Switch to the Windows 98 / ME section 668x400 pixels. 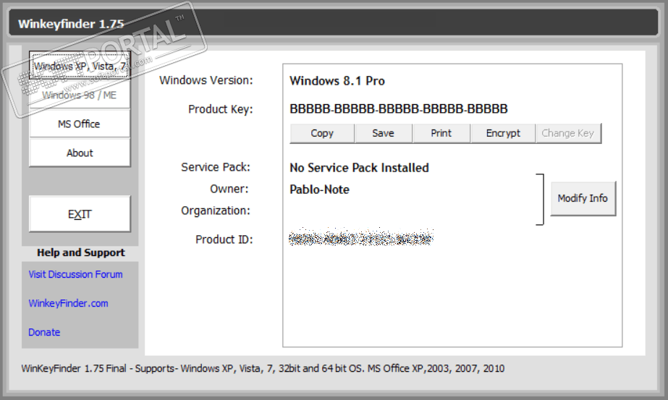[x=80, y=95]
